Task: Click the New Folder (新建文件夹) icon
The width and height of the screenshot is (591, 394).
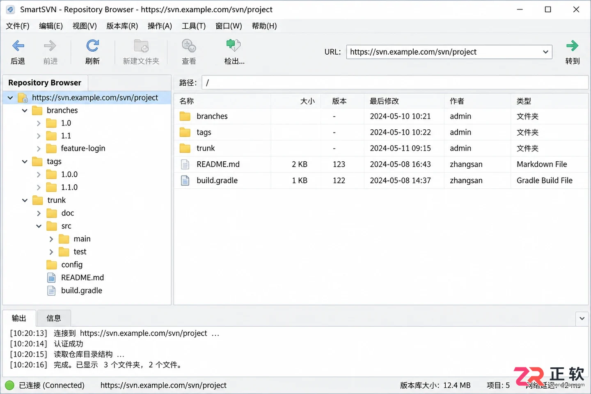Action: (141, 46)
